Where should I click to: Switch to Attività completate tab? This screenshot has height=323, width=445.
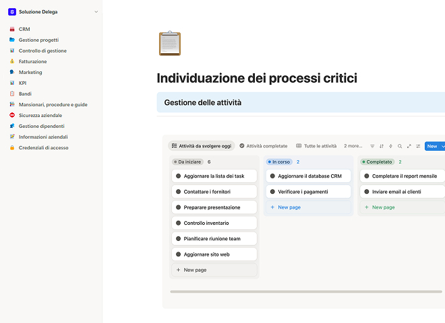click(x=264, y=146)
